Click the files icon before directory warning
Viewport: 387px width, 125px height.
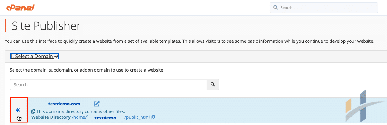(x=33, y=111)
